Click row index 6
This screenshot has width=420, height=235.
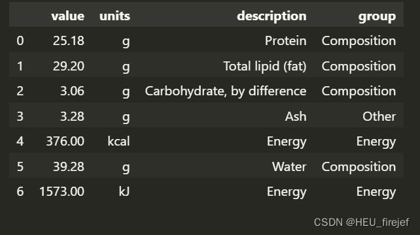pyautogui.click(x=20, y=192)
